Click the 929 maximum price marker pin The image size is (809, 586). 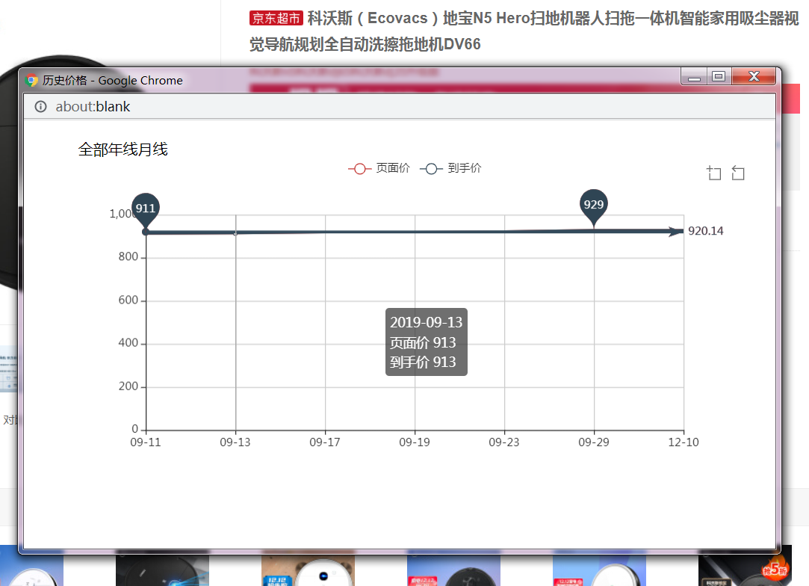pos(594,205)
